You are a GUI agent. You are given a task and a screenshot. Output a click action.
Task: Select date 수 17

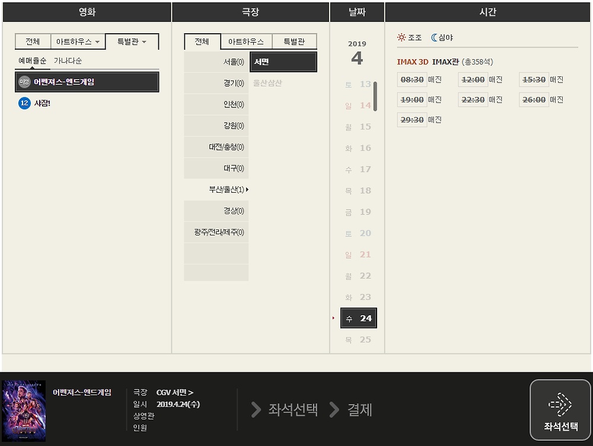point(358,169)
